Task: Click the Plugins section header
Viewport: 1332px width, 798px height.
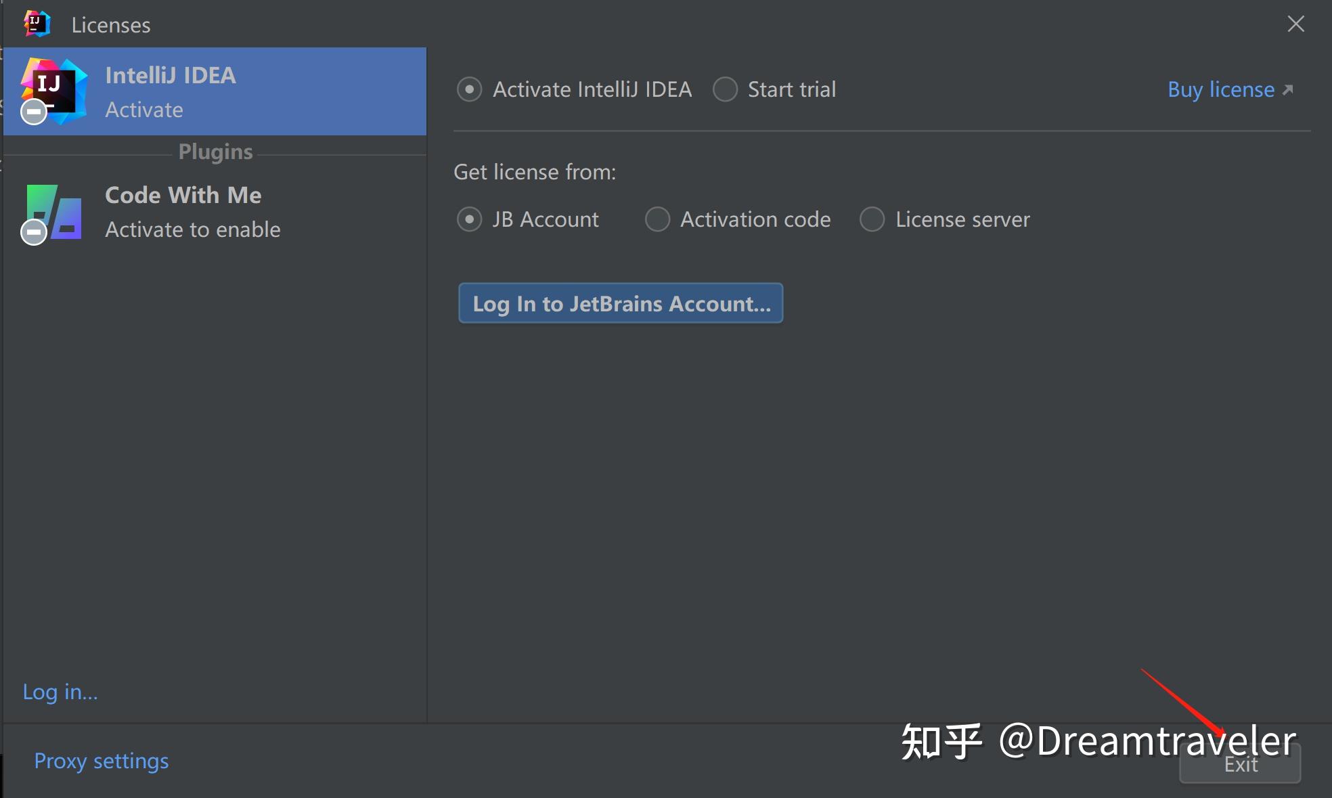Action: click(215, 152)
